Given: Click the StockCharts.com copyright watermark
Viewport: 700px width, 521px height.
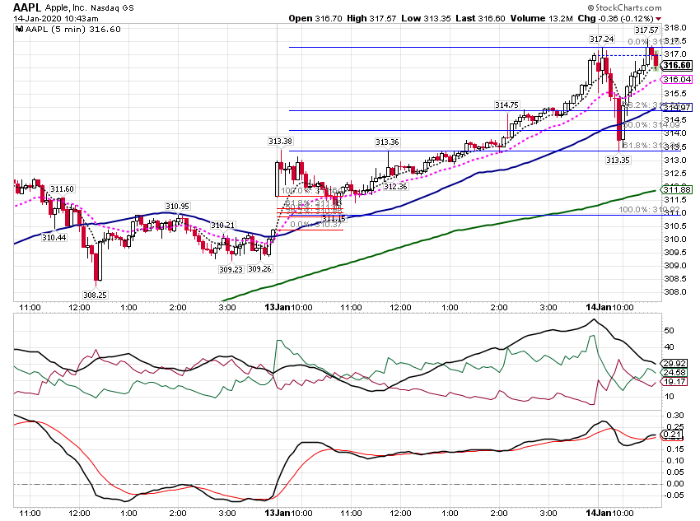Looking at the screenshot, I should pyautogui.click(x=624, y=7).
